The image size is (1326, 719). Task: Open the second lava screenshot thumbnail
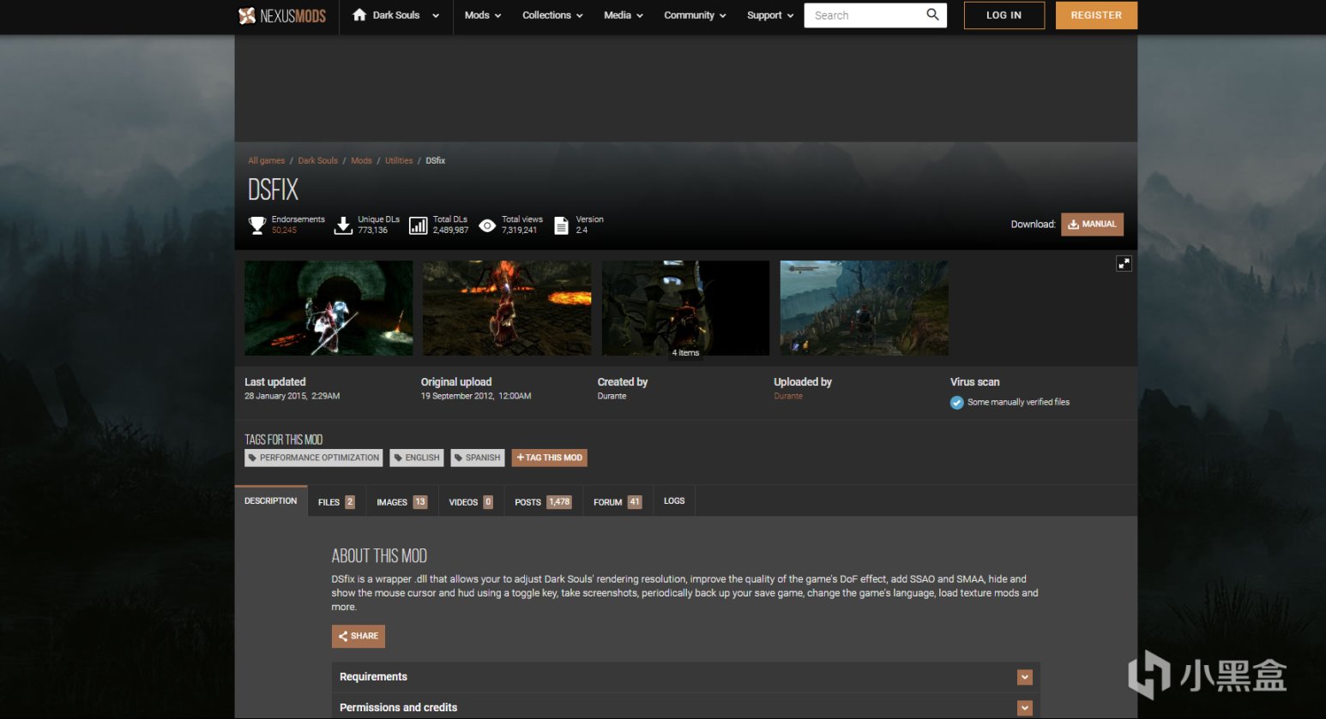(507, 308)
